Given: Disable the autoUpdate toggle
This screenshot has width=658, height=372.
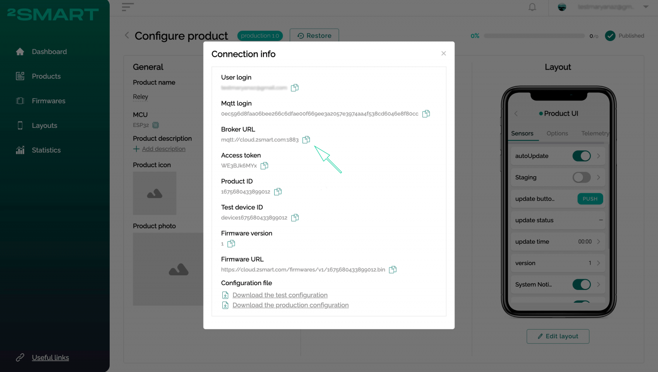Looking at the screenshot, I should 581,156.
